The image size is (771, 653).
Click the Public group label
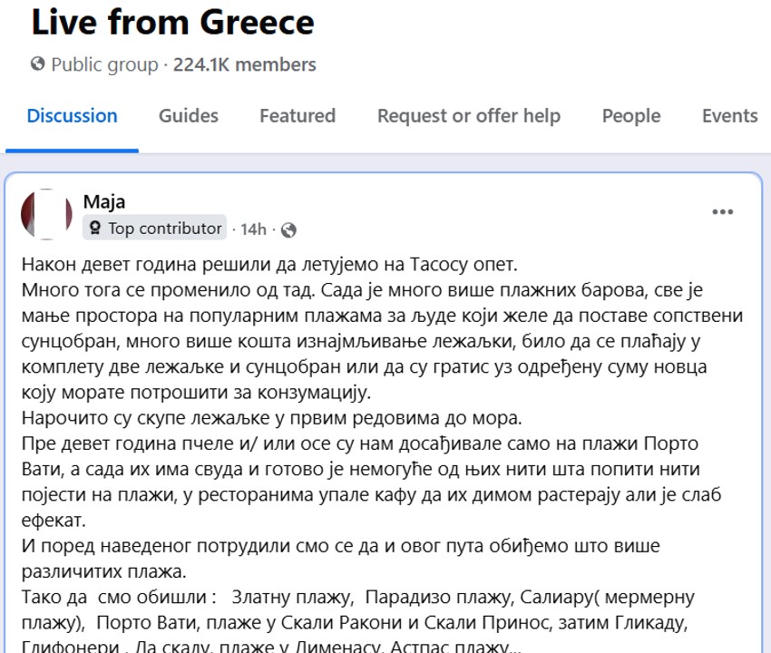(103, 64)
